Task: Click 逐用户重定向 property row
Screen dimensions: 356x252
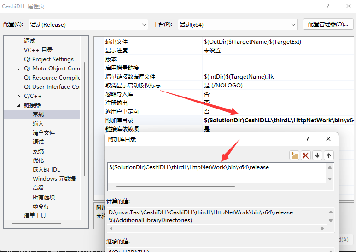Action: click(x=228, y=111)
